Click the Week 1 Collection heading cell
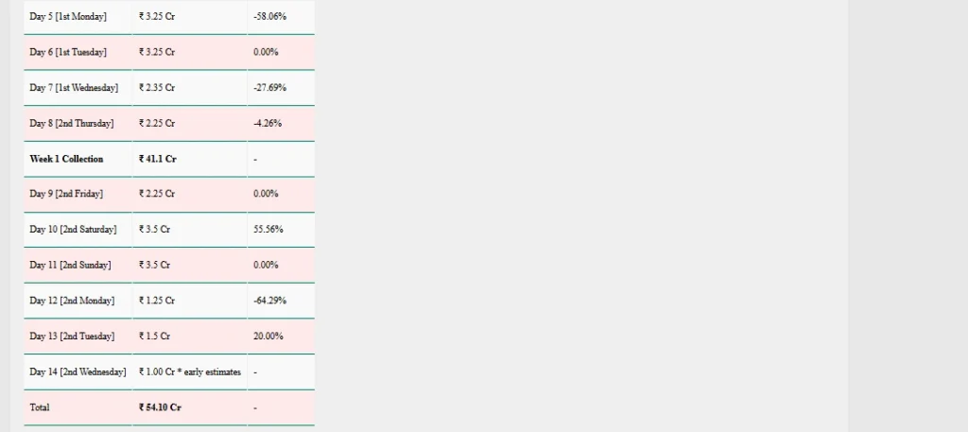968x432 pixels. point(66,159)
